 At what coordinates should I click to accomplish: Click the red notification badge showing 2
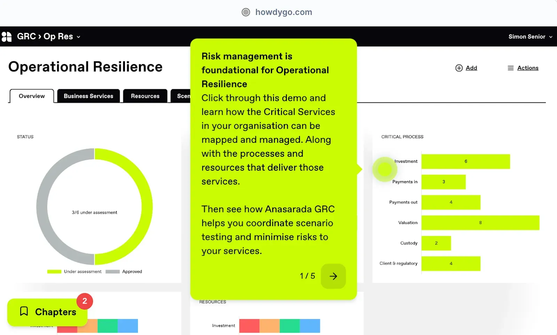85,301
